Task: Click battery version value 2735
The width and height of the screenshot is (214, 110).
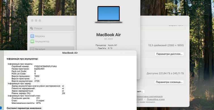Action: [x=37, y=81]
